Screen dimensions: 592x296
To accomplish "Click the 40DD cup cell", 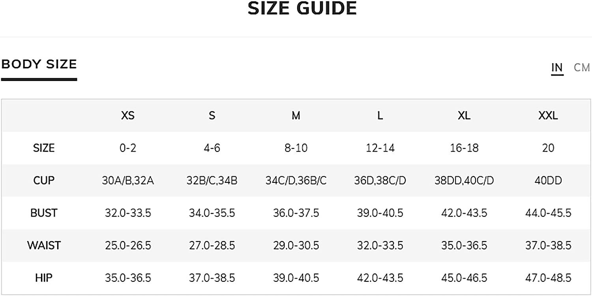I will click(x=548, y=180).
